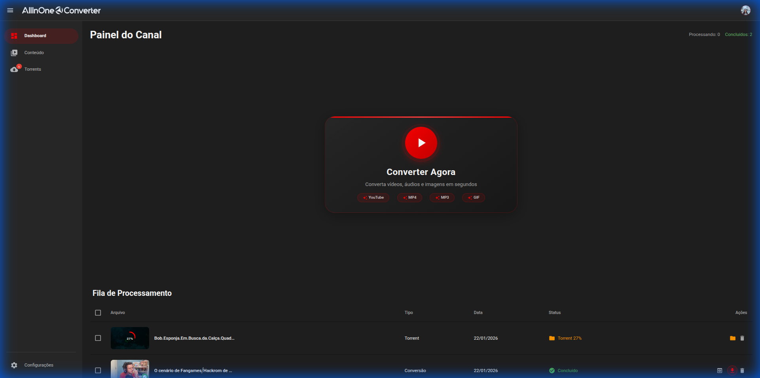The width and height of the screenshot is (760, 378).
Task: Pick the MP3 format chip
Action: pos(442,197)
